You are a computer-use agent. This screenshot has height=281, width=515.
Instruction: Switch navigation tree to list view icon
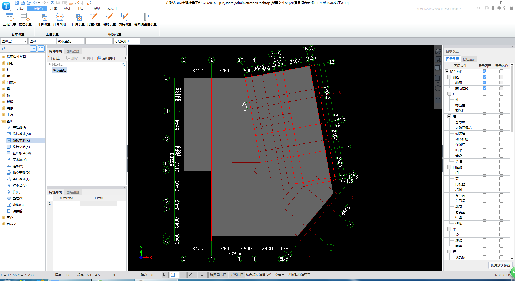(33, 49)
